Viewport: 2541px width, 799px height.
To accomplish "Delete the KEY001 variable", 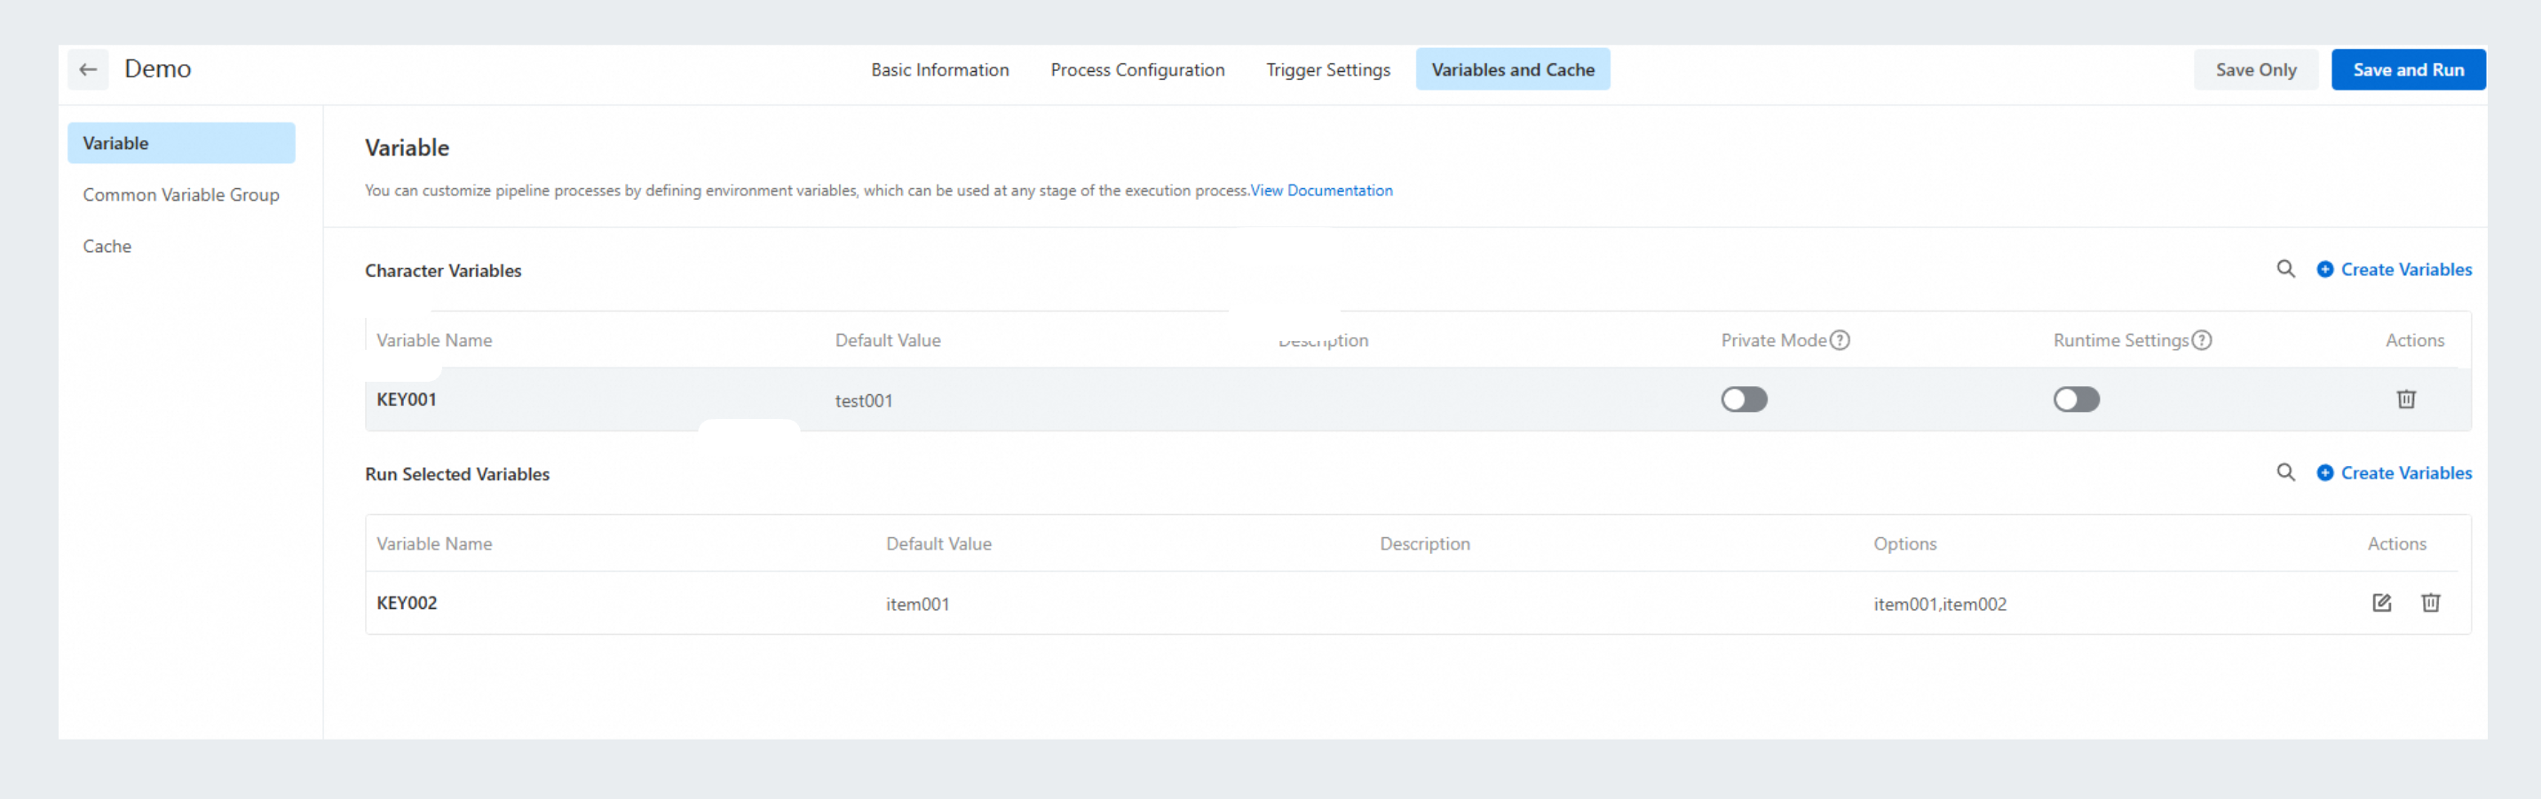I will pos(2406,399).
